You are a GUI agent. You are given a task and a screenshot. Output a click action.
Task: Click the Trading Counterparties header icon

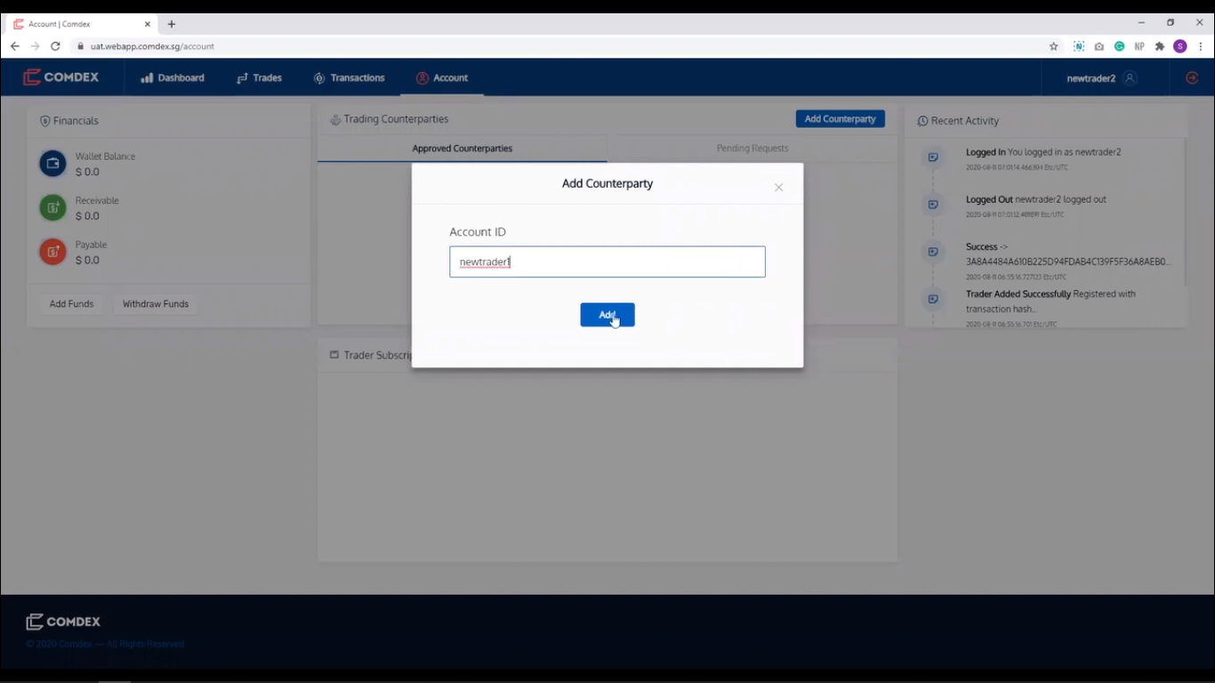pos(335,119)
